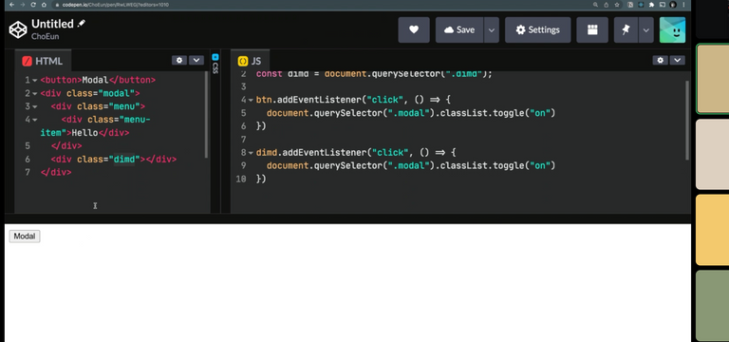This screenshot has width=729, height=342.
Task: Open browser three-dot menu
Action: tap(683, 5)
